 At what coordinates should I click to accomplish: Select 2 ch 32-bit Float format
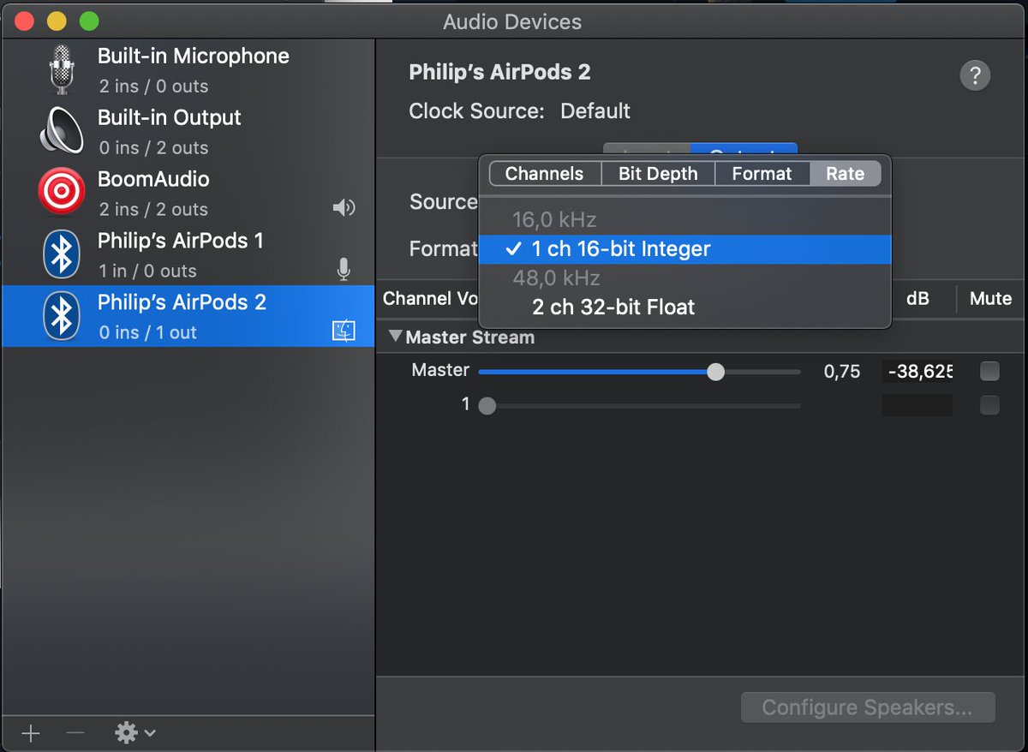(x=685, y=307)
